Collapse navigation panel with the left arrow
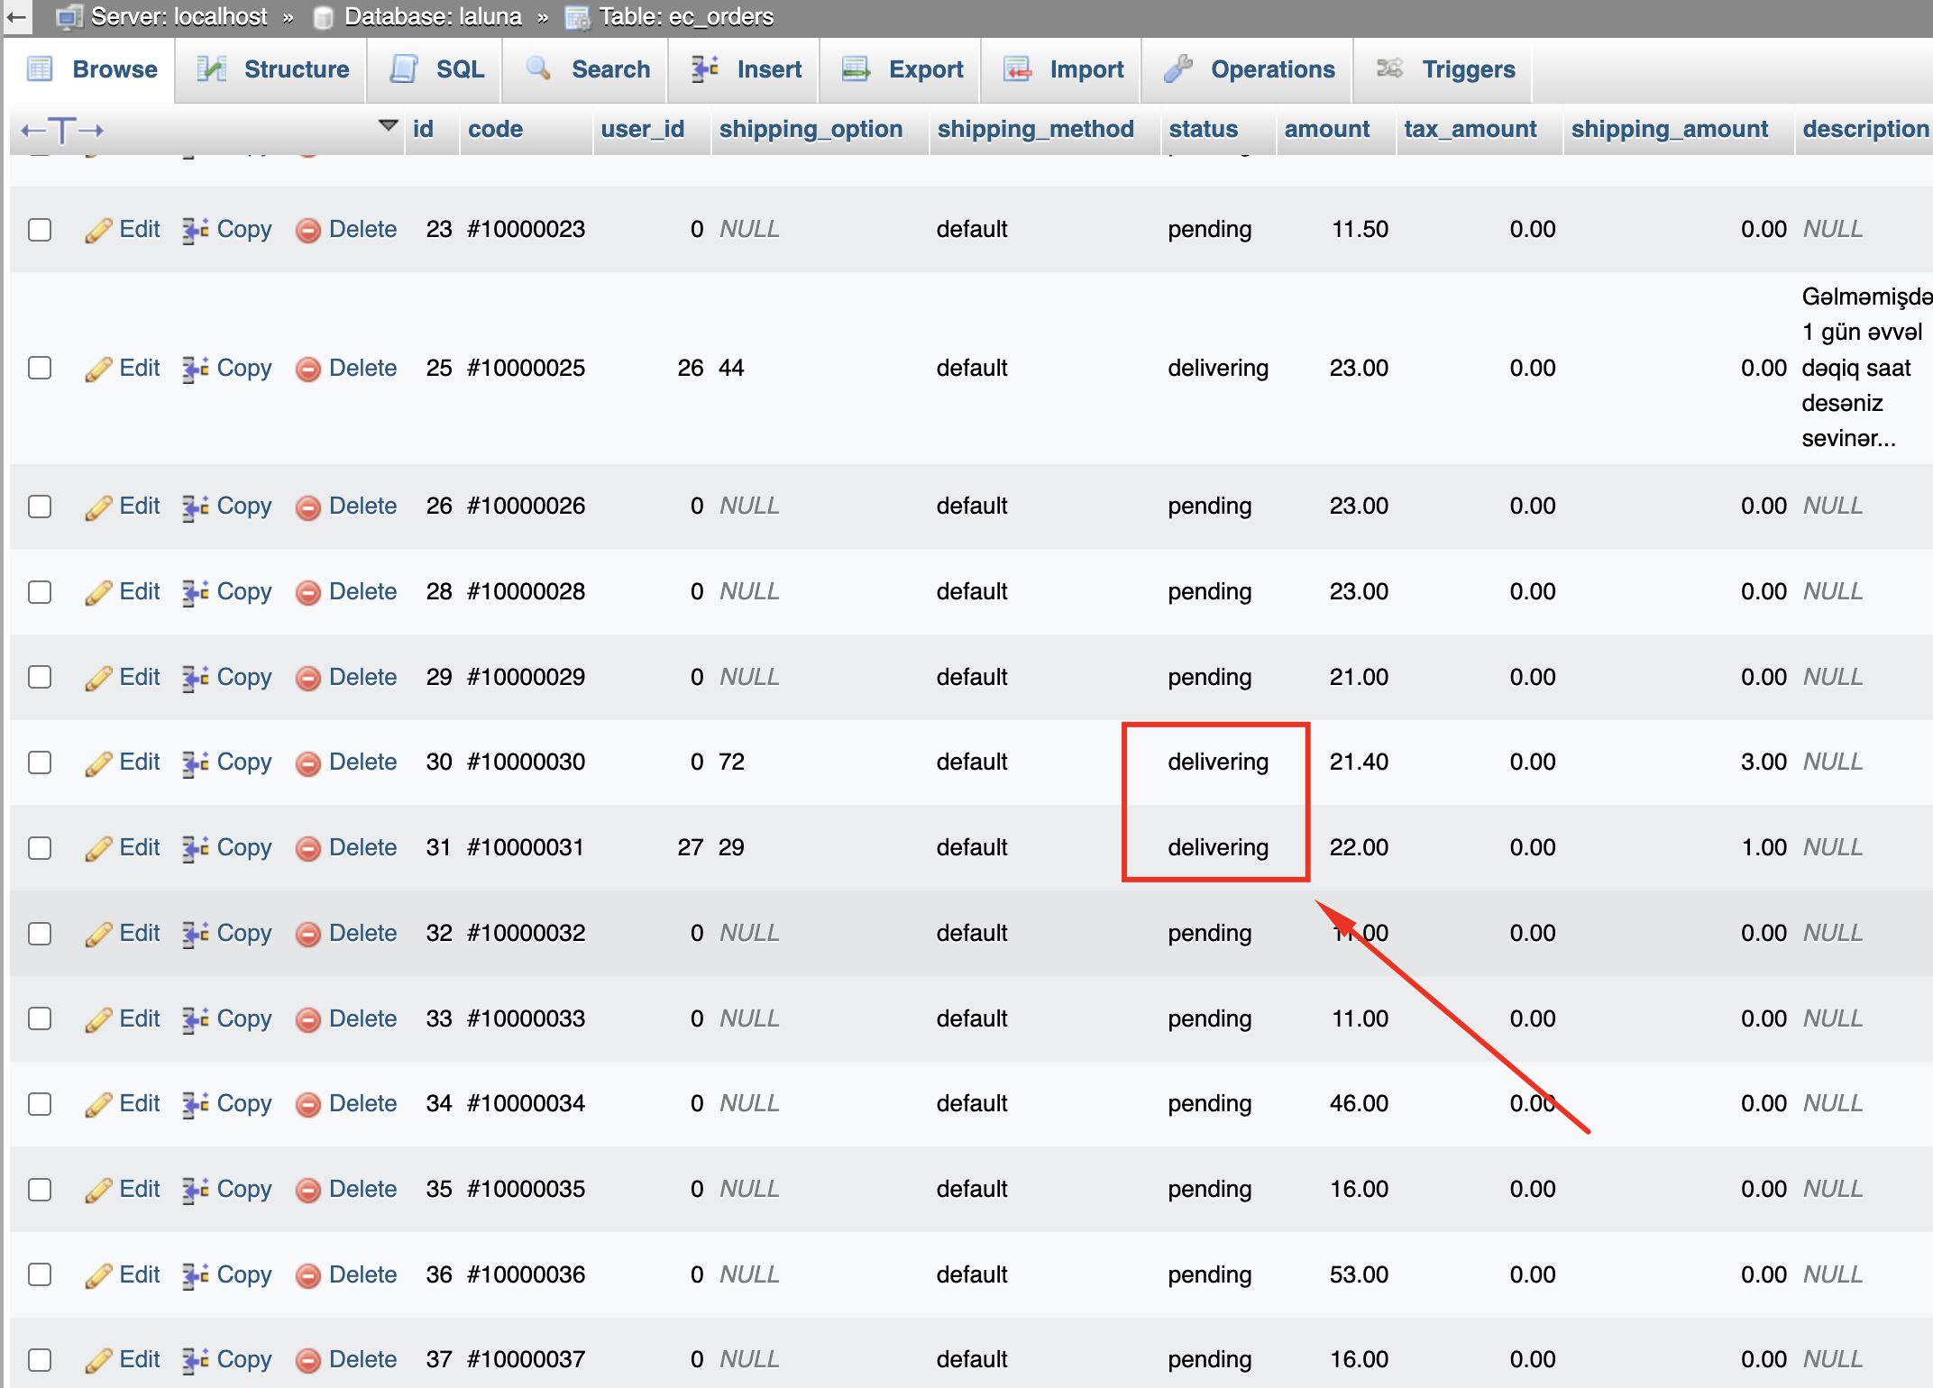 pos(16,17)
